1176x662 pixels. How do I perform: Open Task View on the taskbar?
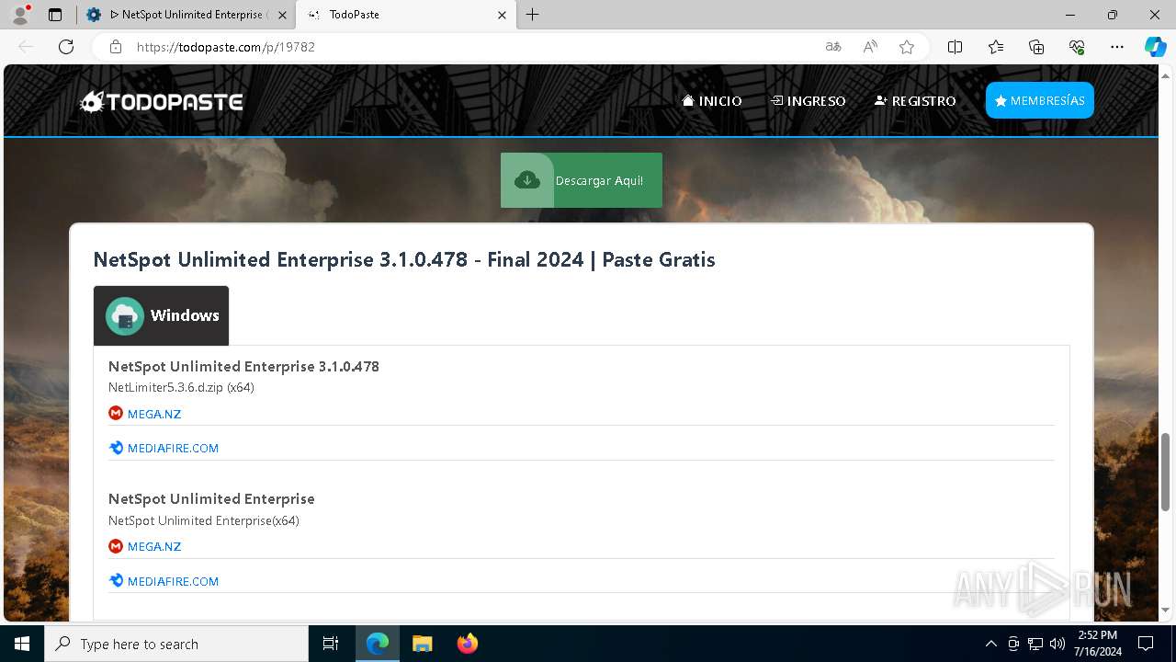[331, 644]
